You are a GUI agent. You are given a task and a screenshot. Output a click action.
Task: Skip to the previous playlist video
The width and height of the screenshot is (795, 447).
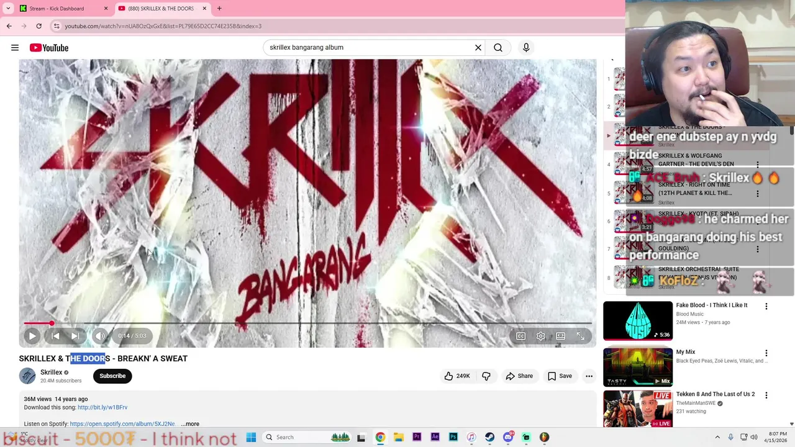pyautogui.click(x=55, y=336)
